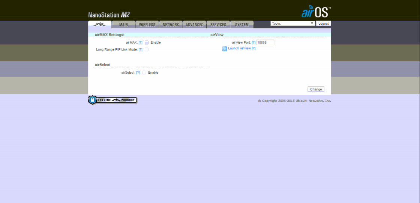Open help next to Launch airView
This screenshot has width=420, height=203.
[253, 48]
